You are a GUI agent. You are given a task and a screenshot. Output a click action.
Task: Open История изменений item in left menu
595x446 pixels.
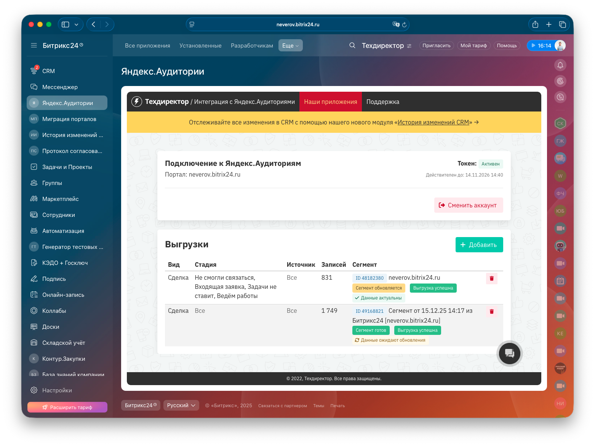67,135
